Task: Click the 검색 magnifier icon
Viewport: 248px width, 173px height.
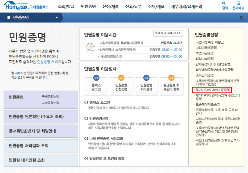Action: pyautogui.click(x=225, y=3)
